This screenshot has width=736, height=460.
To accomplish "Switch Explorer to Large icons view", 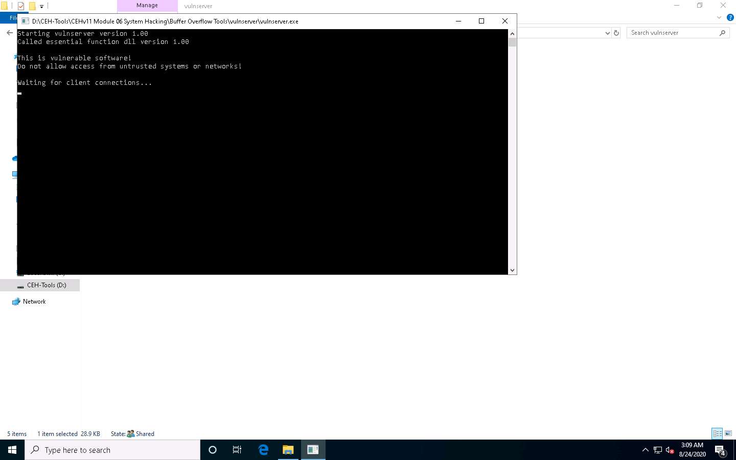I will (728, 433).
